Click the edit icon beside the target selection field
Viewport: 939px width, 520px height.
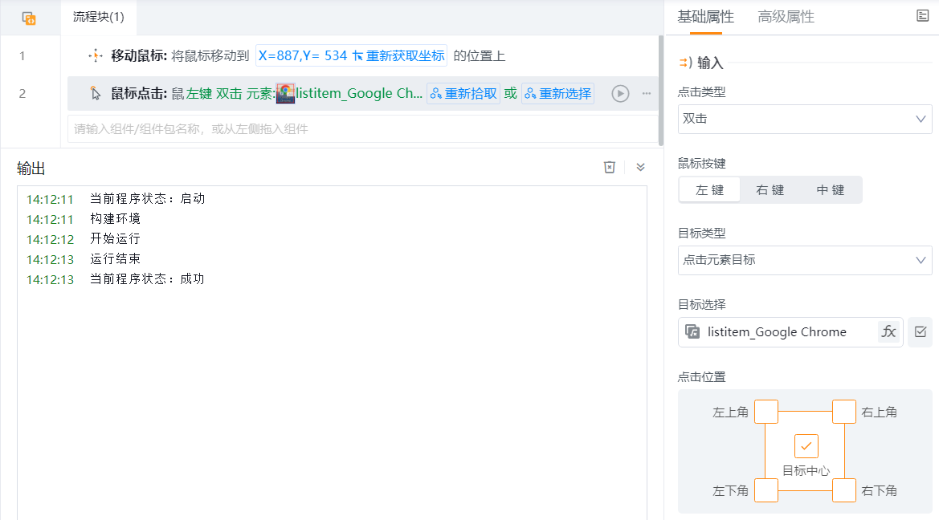[x=920, y=332]
